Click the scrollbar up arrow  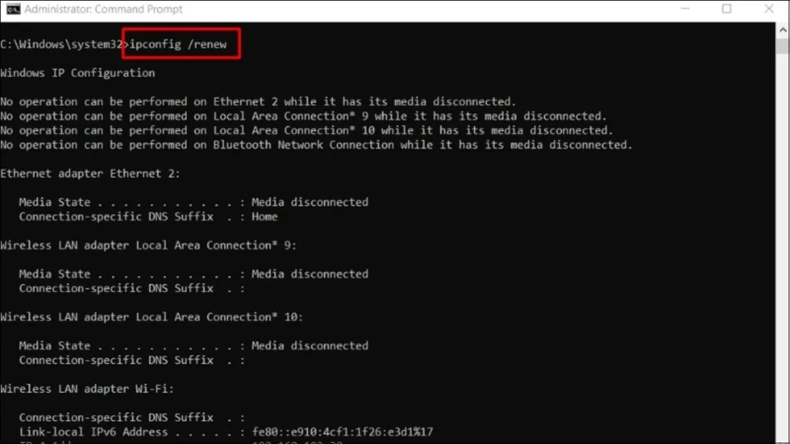[783, 30]
